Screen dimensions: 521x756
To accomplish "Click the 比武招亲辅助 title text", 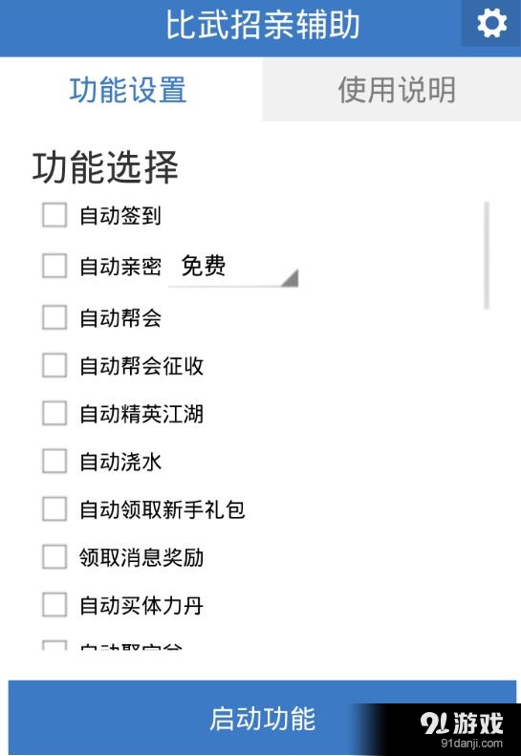I will point(263,25).
